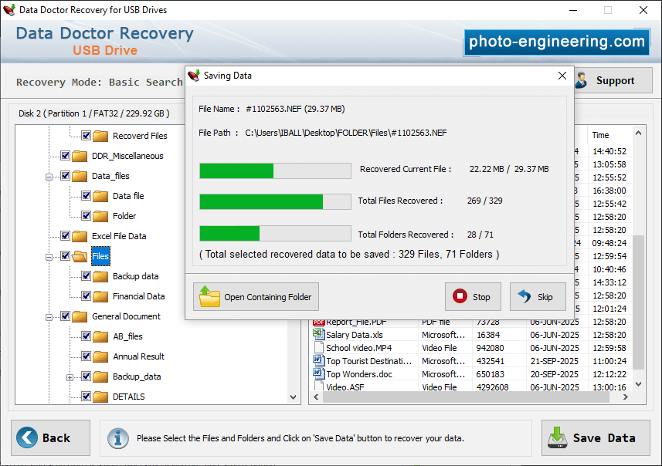Toggle the General Document checkbox
Viewport: 662px width, 466px height.
click(65, 316)
